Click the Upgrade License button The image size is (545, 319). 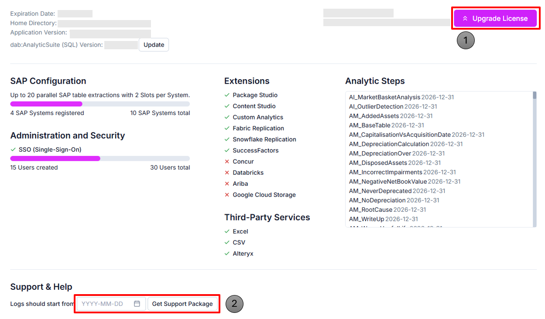coord(495,18)
